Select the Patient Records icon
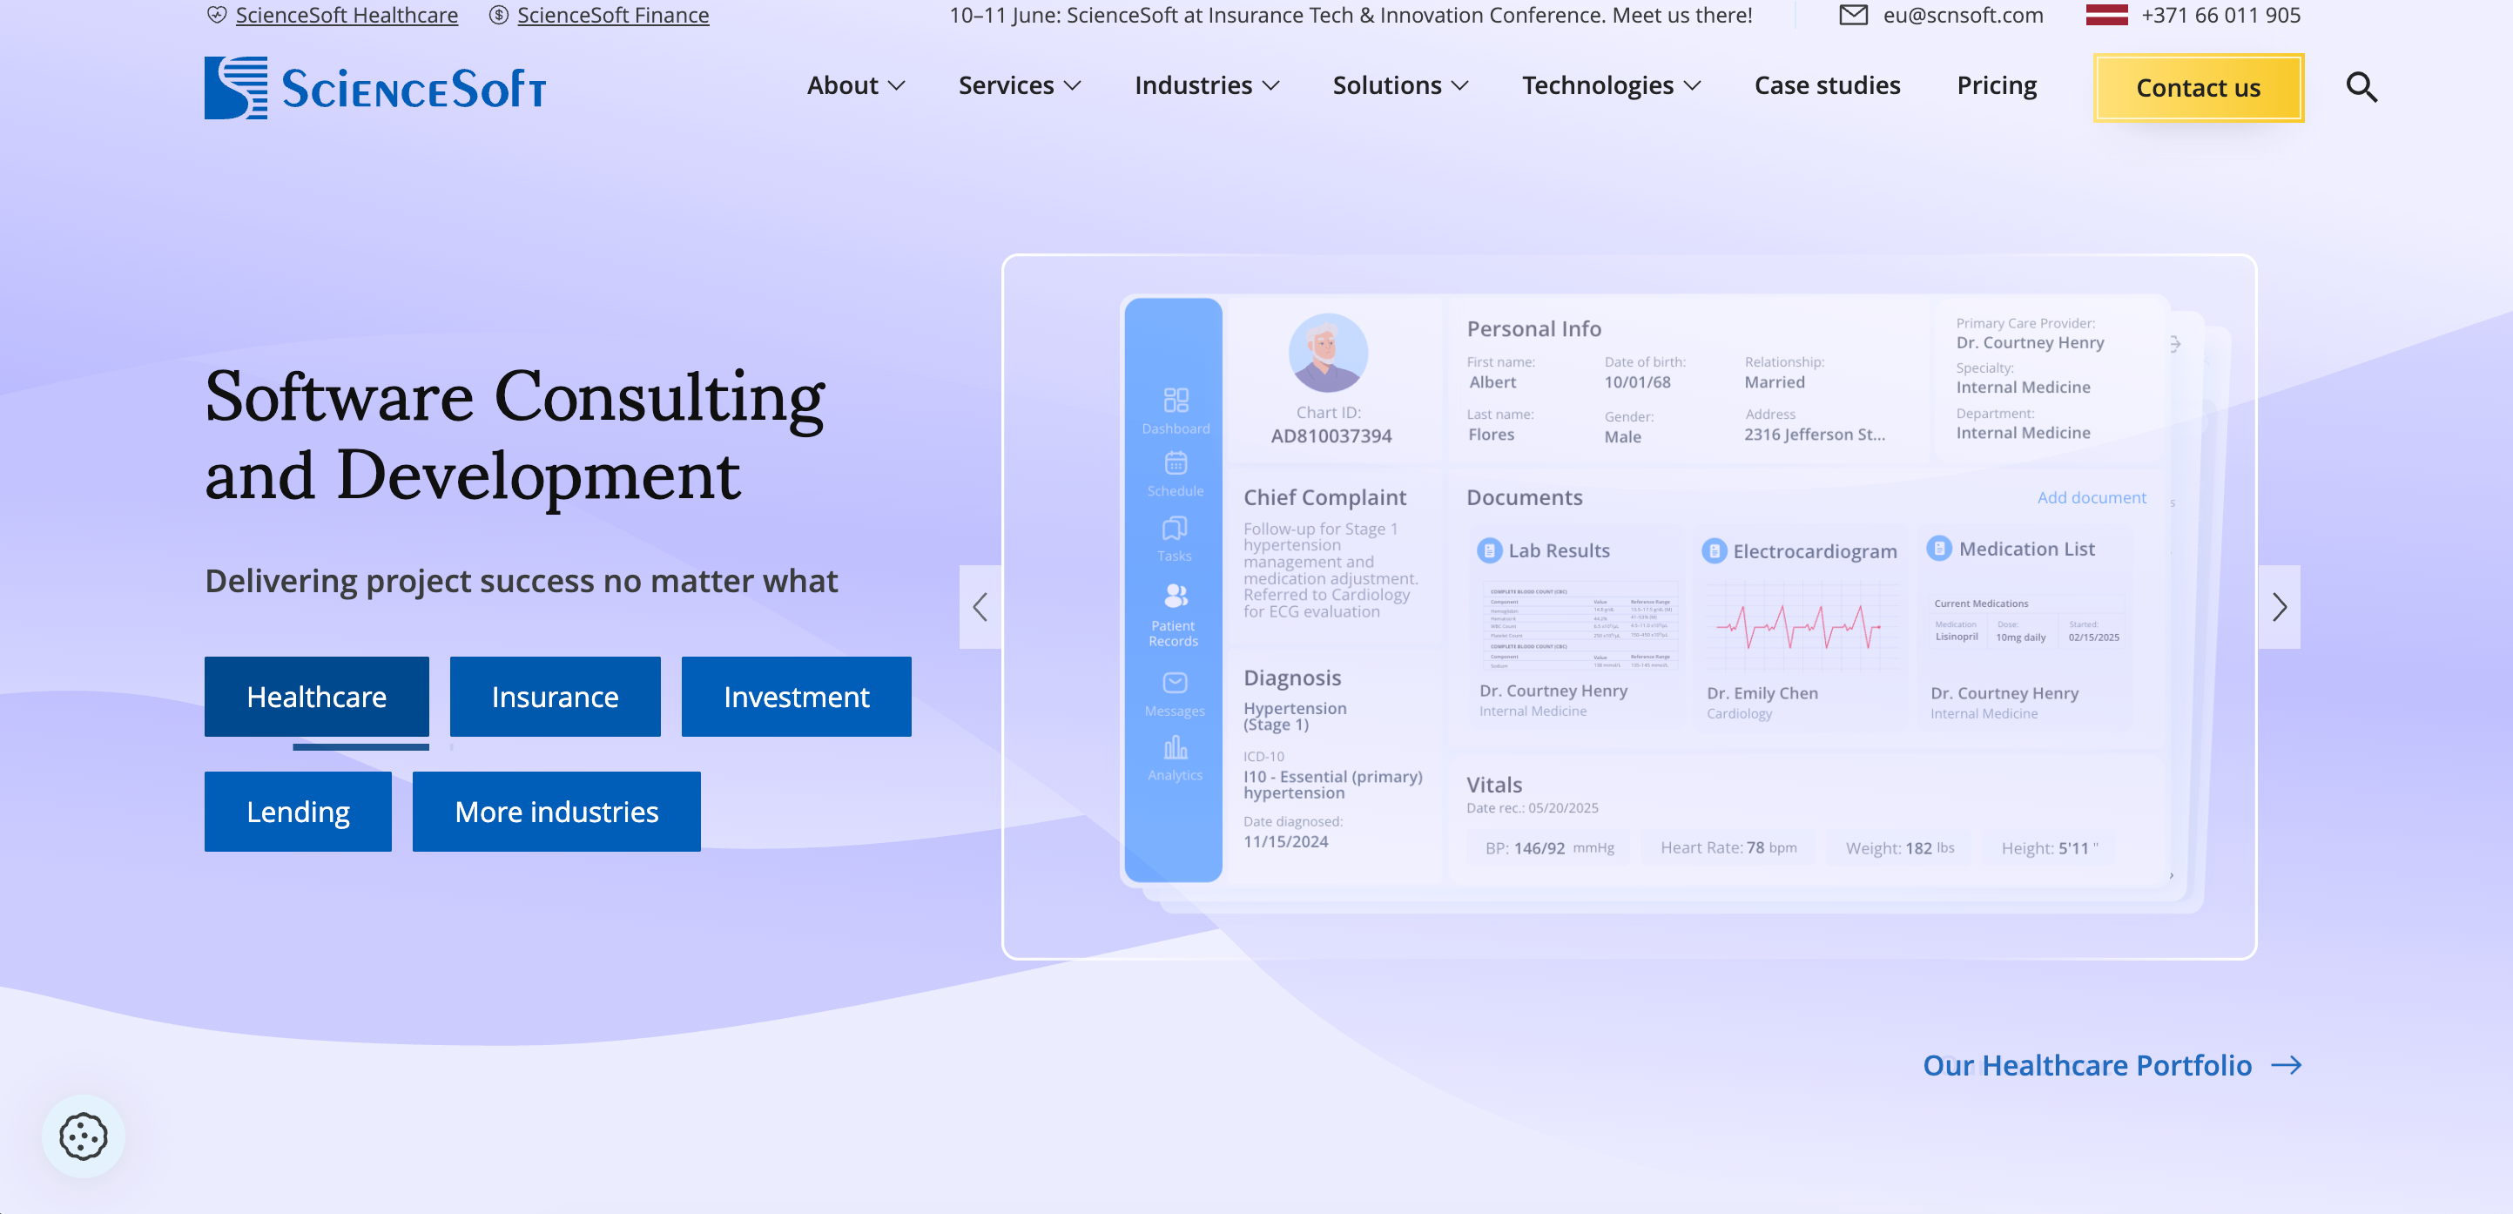Image resolution: width=2513 pixels, height=1214 pixels. coord(1176,596)
